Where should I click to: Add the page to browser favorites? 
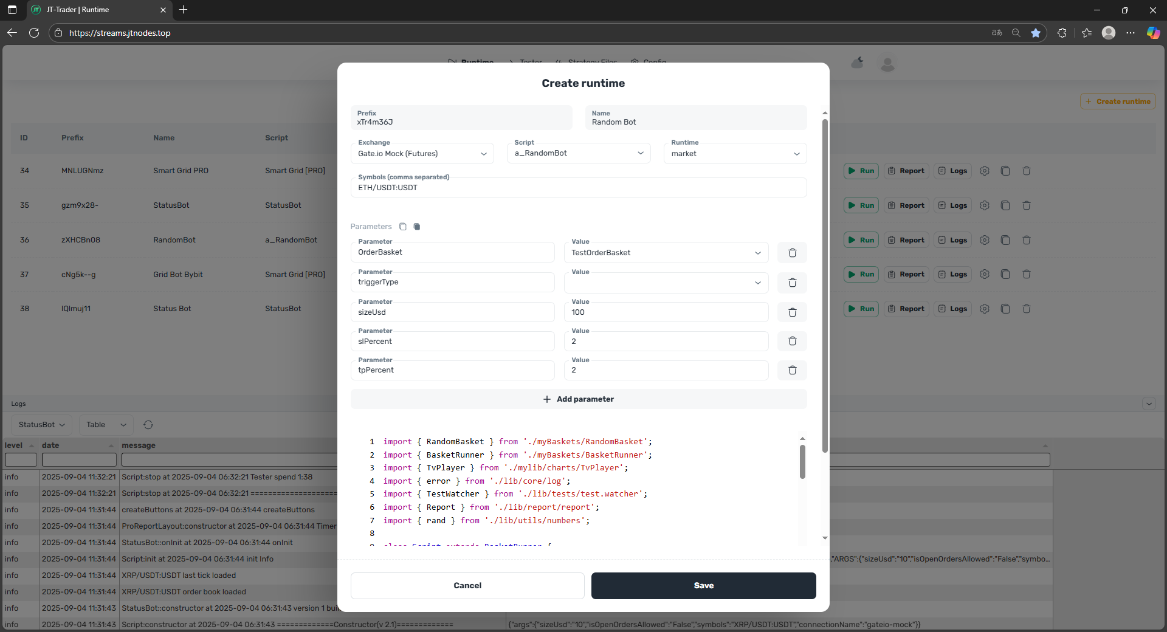1036,33
